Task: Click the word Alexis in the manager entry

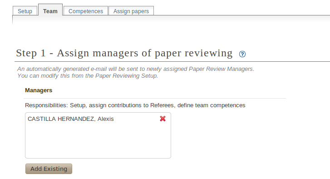Action: [x=105, y=119]
